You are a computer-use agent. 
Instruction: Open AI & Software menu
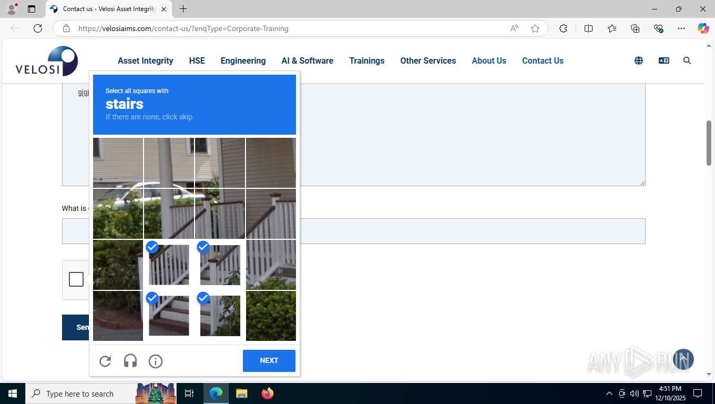[x=308, y=60]
